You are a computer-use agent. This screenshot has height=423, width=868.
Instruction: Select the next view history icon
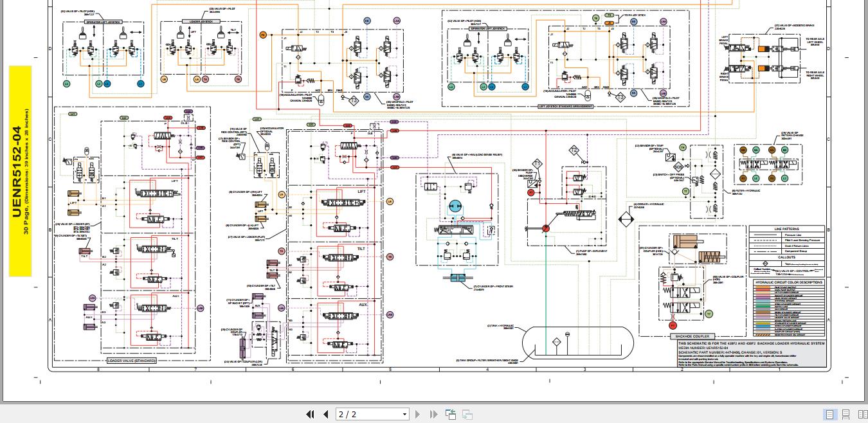click(467, 415)
